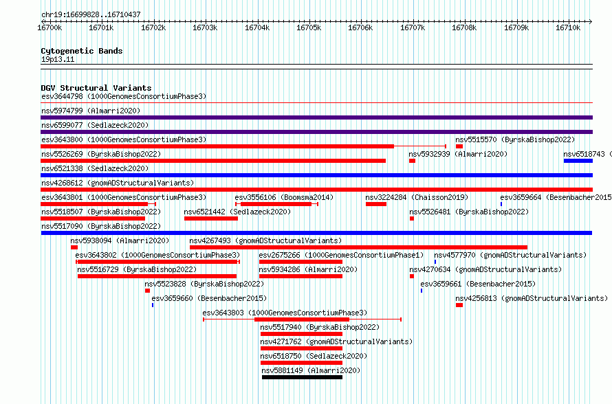Click the esv3556106 (Boomsma2014) label
The image size is (612, 404).
pyautogui.click(x=284, y=197)
